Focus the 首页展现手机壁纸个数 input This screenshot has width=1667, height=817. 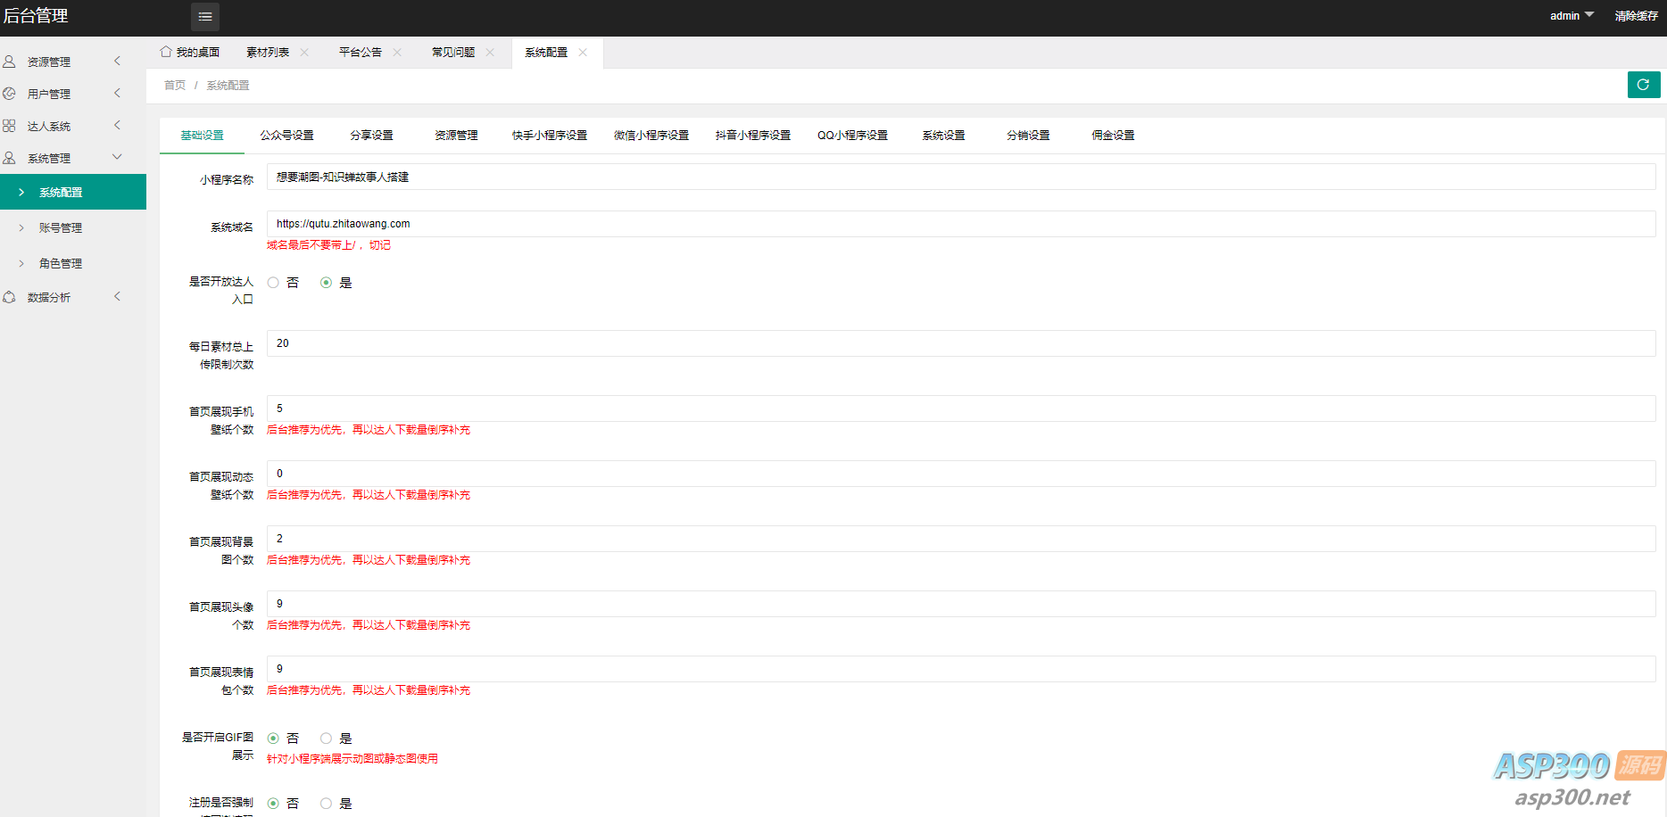961,408
